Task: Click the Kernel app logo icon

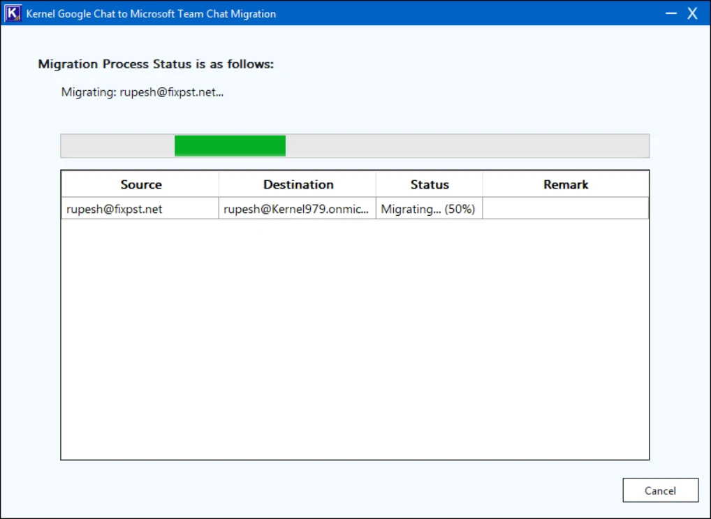Action: (13, 13)
